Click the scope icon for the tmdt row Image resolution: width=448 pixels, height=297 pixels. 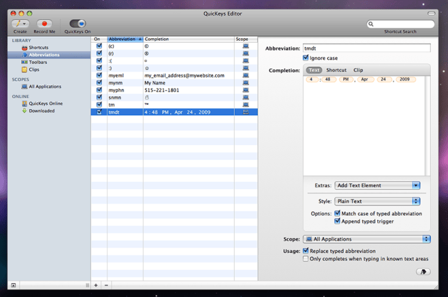click(x=246, y=112)
